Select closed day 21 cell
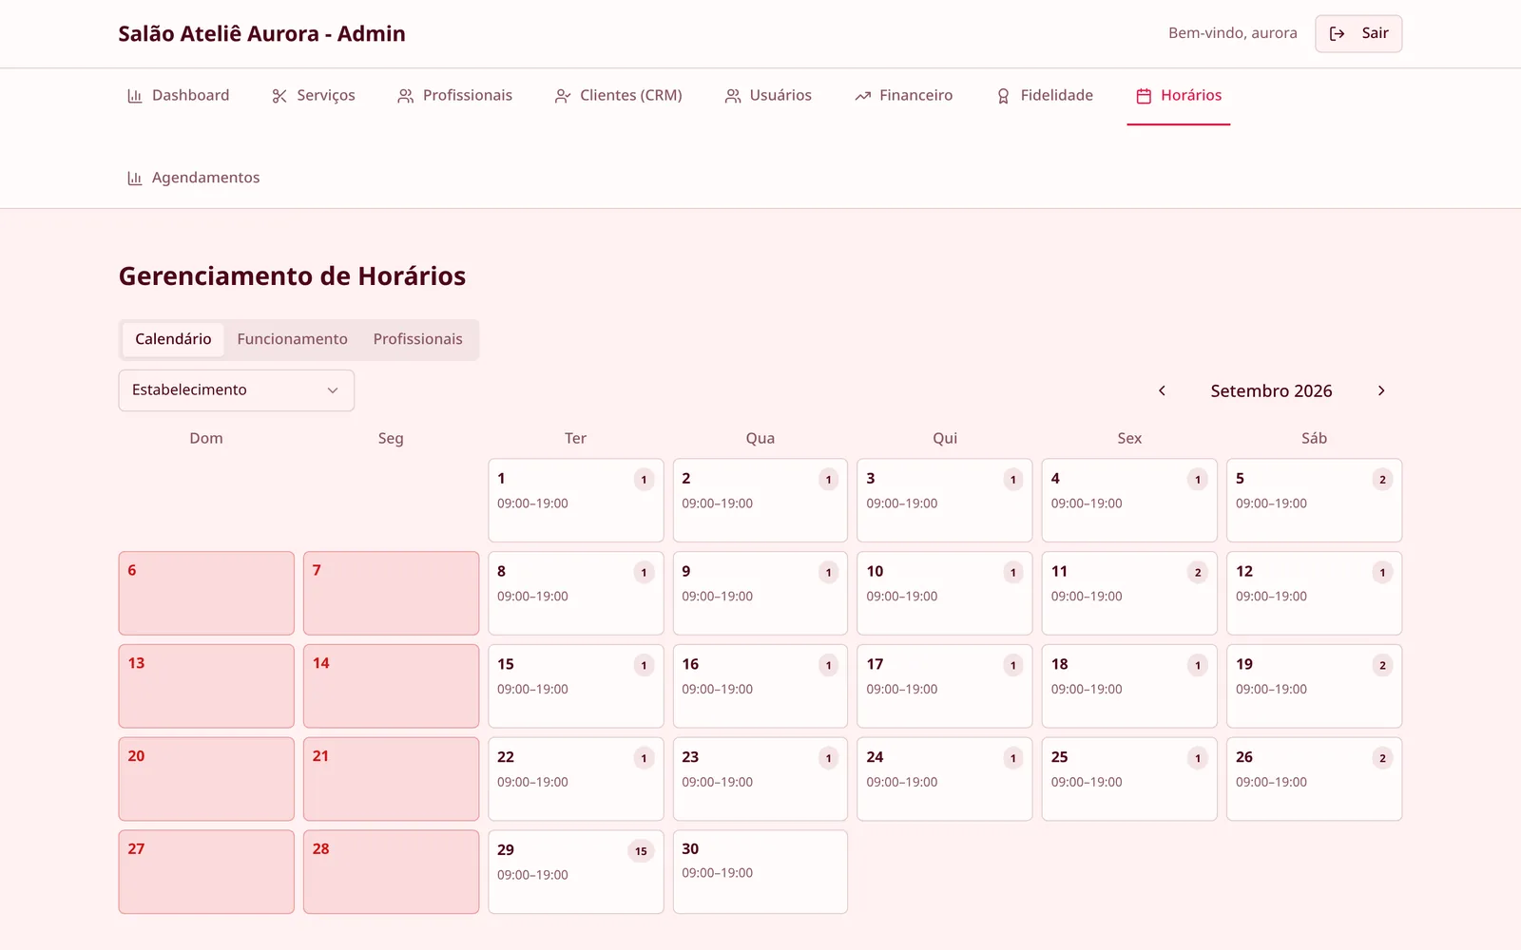 391,780
